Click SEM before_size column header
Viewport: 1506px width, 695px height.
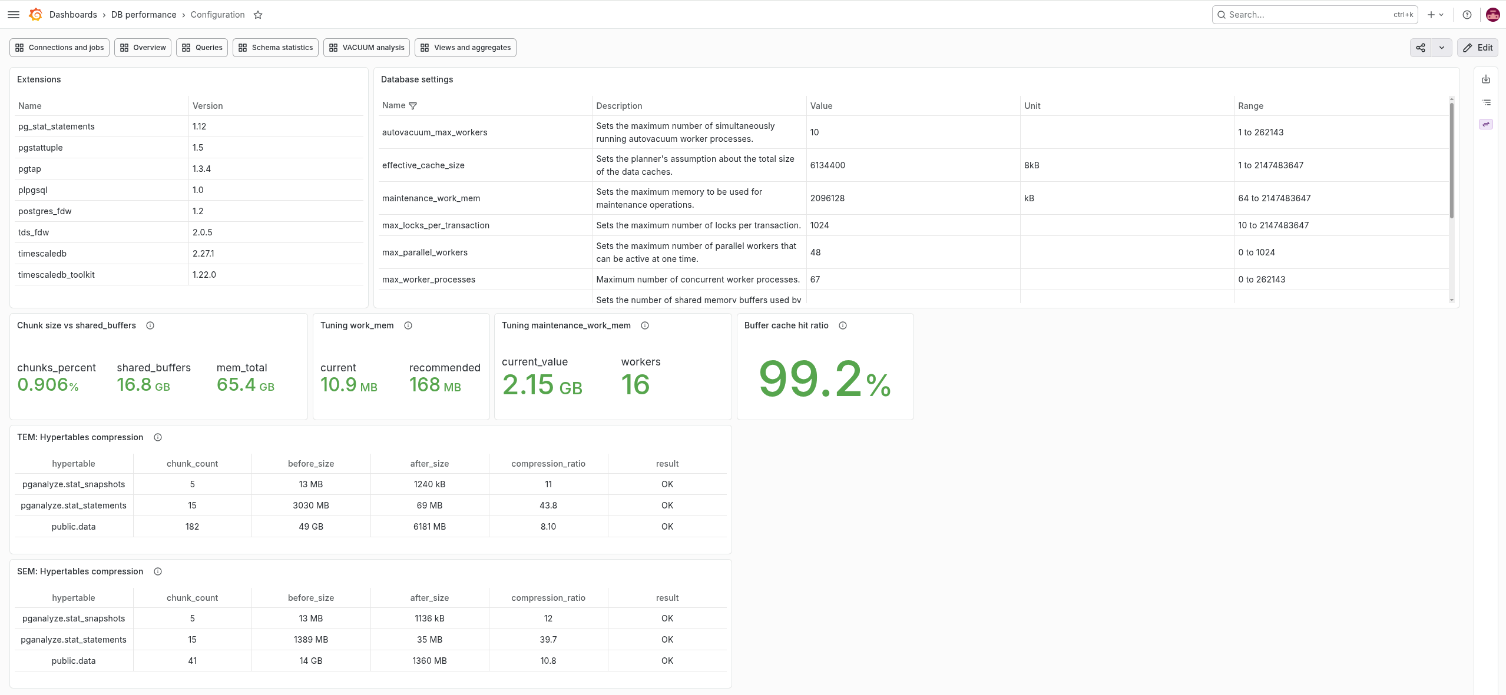[x=311, y=598]
